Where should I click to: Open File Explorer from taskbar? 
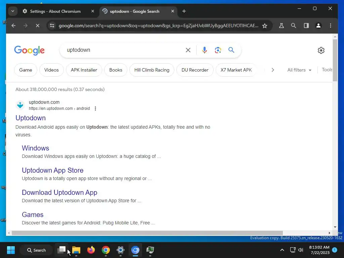(x=76, y=250)
